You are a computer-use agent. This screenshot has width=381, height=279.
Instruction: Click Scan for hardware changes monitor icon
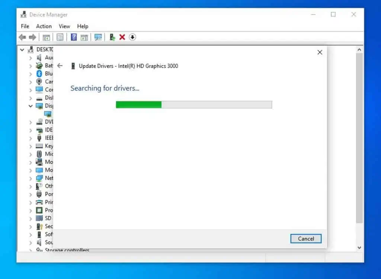98,37
